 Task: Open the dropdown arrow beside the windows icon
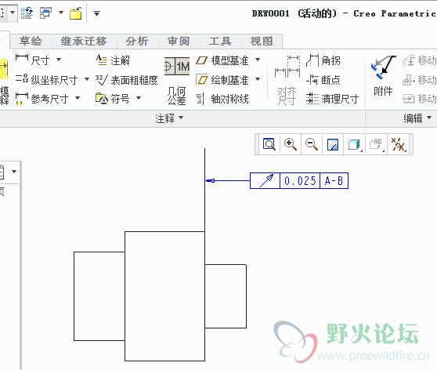click(x=61, y=13)
